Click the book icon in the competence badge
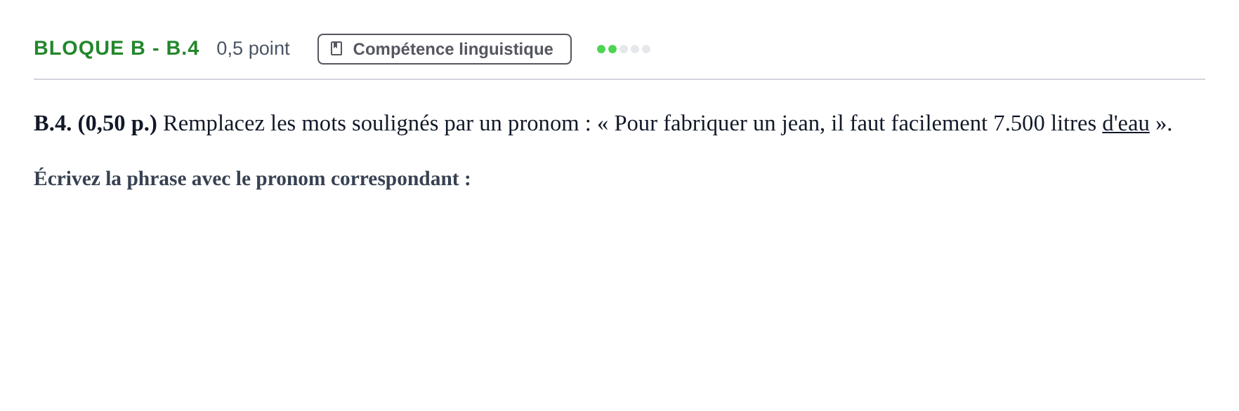1239x411 pixels. (x=336, y=48)
